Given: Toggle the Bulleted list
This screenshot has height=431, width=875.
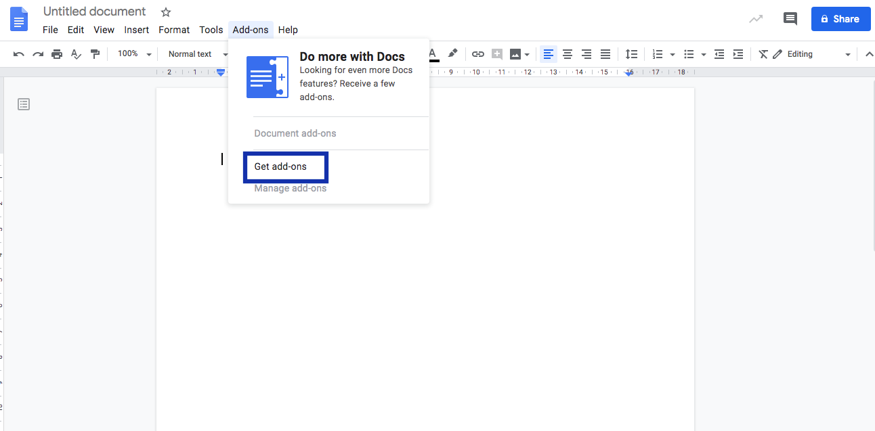Looking at the screenshot, I should coord(689,54).
